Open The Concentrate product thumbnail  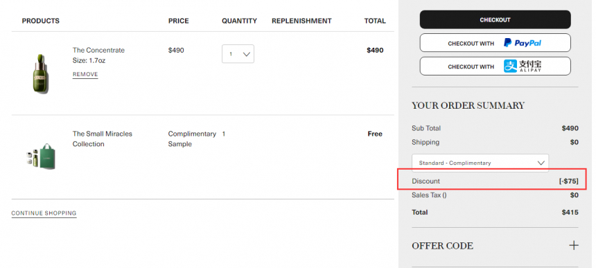tap(40, 73)
